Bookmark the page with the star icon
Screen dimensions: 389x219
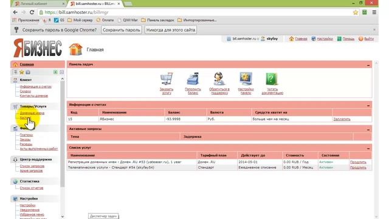point(355,12)
